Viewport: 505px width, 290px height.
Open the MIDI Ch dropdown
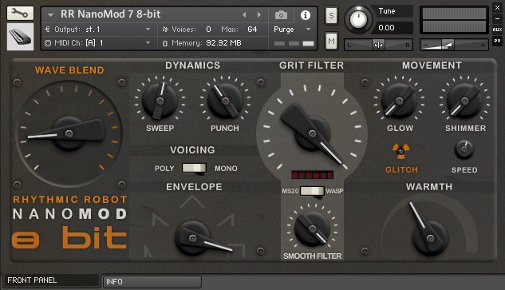98,43
